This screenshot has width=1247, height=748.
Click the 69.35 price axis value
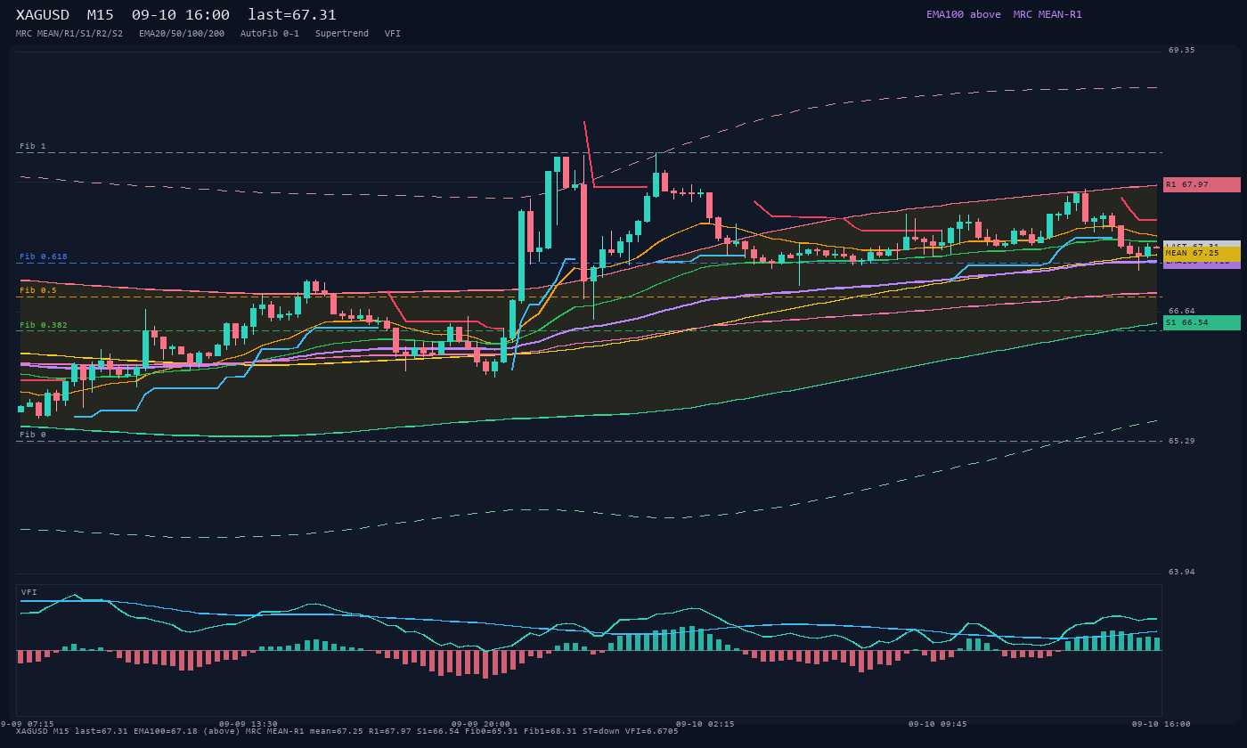1182,50
